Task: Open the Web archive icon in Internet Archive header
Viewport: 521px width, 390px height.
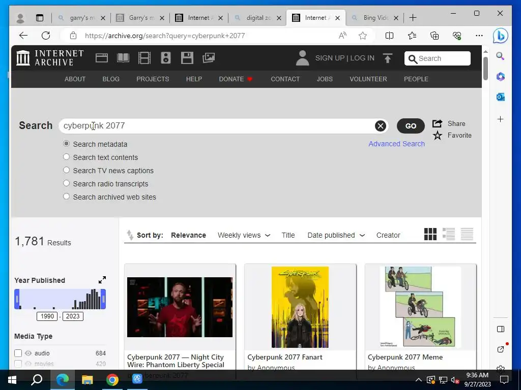Action: [102, 58]
